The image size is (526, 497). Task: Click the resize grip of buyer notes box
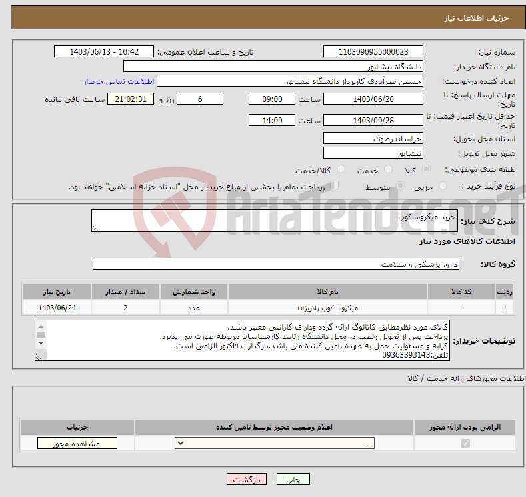(39, 357)
